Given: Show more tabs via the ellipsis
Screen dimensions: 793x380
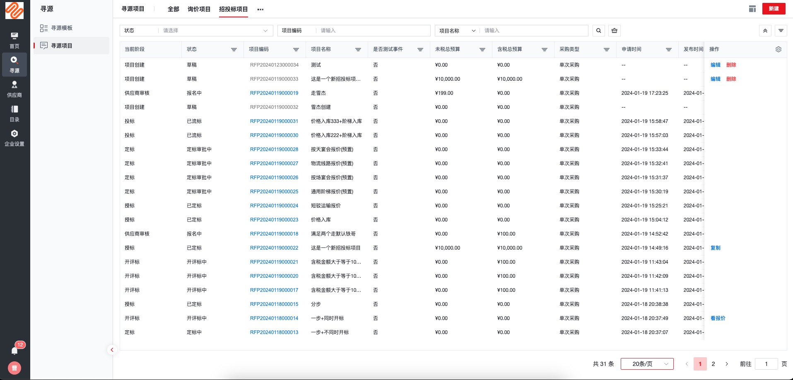Looking at the screenshot, I should [x=260, y=9].
